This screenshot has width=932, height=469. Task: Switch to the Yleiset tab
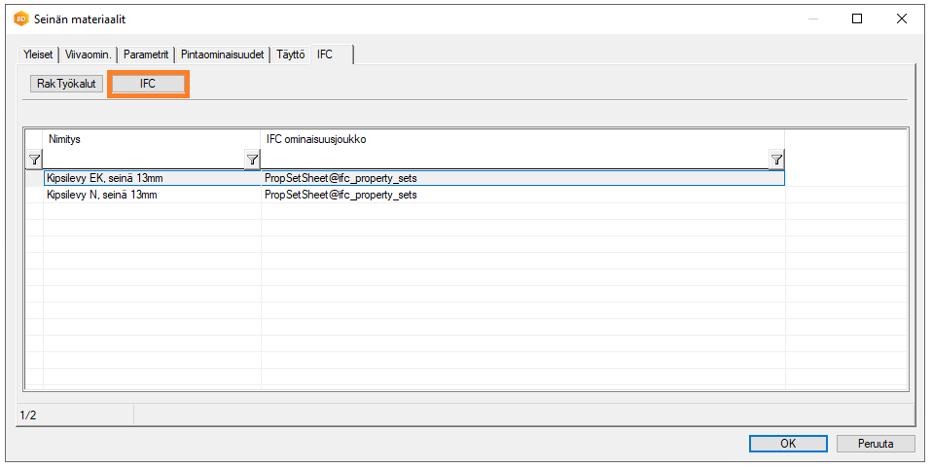pyautogui.click(x=39, y=55)
